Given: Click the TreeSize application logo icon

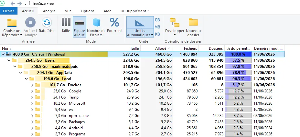Looking at the screenshot, I should 2,4.
